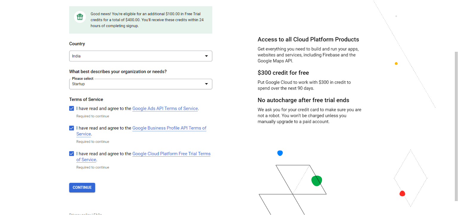
Task: Click the 'Terms of Service' section label
Action: pos(86,99)
